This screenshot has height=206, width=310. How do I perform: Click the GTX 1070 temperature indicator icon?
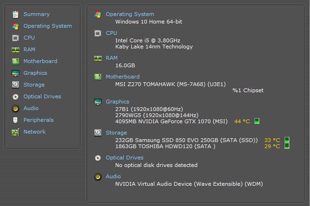[257, 121]
